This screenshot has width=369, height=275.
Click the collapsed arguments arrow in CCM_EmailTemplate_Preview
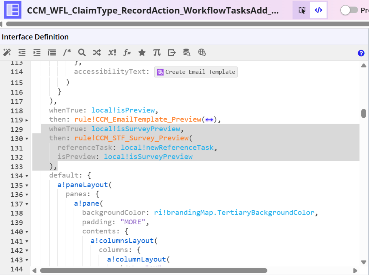click(209, 120)
